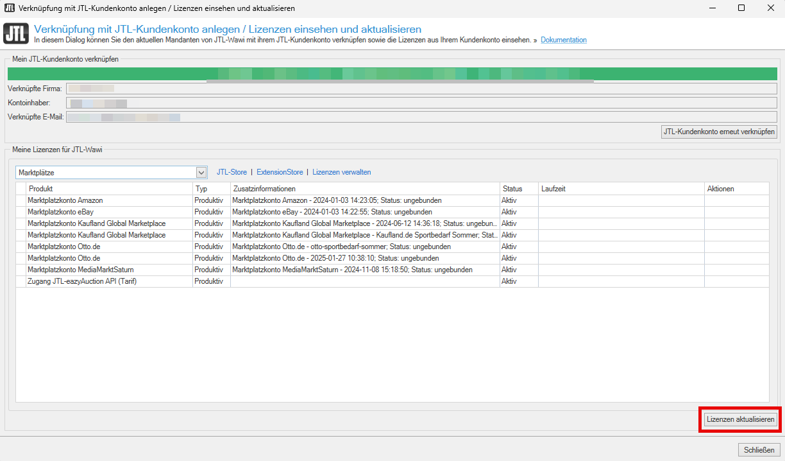Screen dimensions: 785x461
Task: Click the row selector of Amazon row
Action: tap(21, 200)
